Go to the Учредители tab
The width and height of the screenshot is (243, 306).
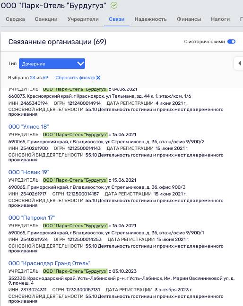(83, 19)
